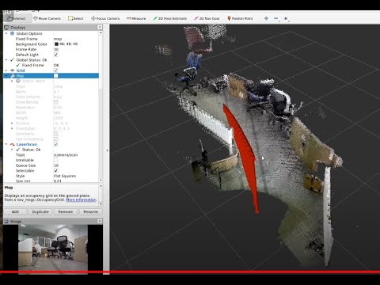Toggle the Default Light checkbox
This screenshot has width=380, height=285.
(56, 55)
